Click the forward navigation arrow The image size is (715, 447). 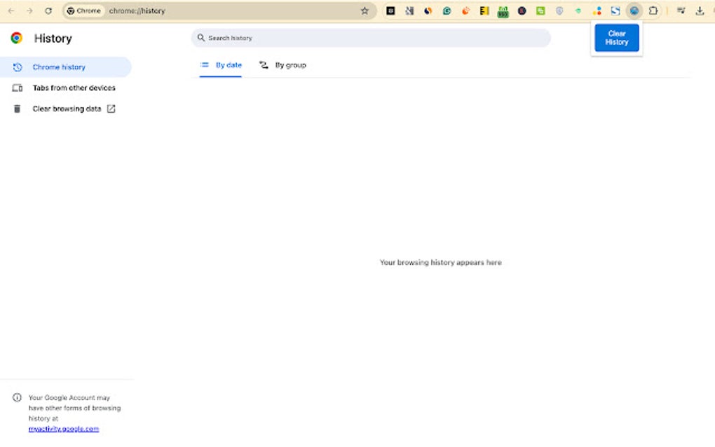pos(29,11)
